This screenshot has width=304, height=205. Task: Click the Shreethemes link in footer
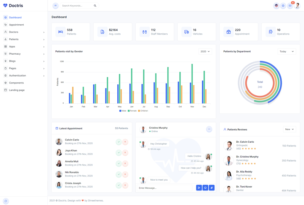(95, 200)
